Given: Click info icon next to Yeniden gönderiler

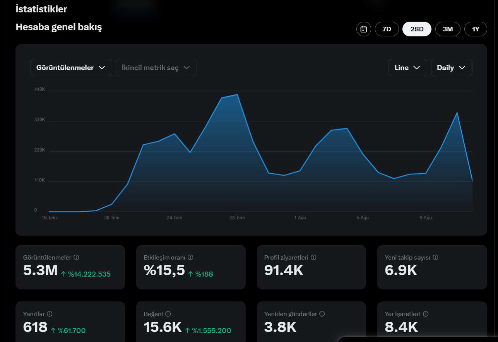Looking at the screenshot, I should (x=322, y=314).
